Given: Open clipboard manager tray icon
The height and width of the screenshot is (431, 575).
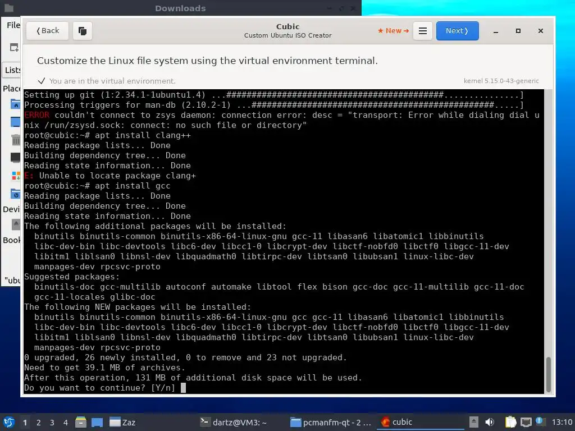Looking at the screenshot, I should coord(510,422).
